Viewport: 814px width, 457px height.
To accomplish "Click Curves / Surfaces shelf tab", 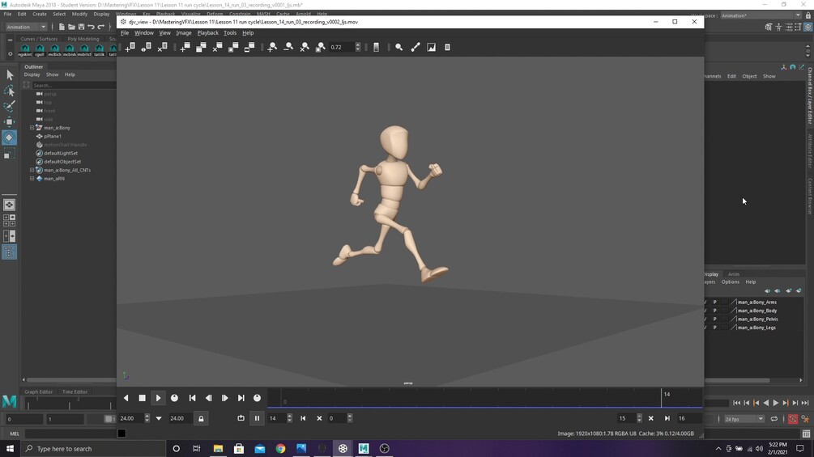I will [39, 39].
